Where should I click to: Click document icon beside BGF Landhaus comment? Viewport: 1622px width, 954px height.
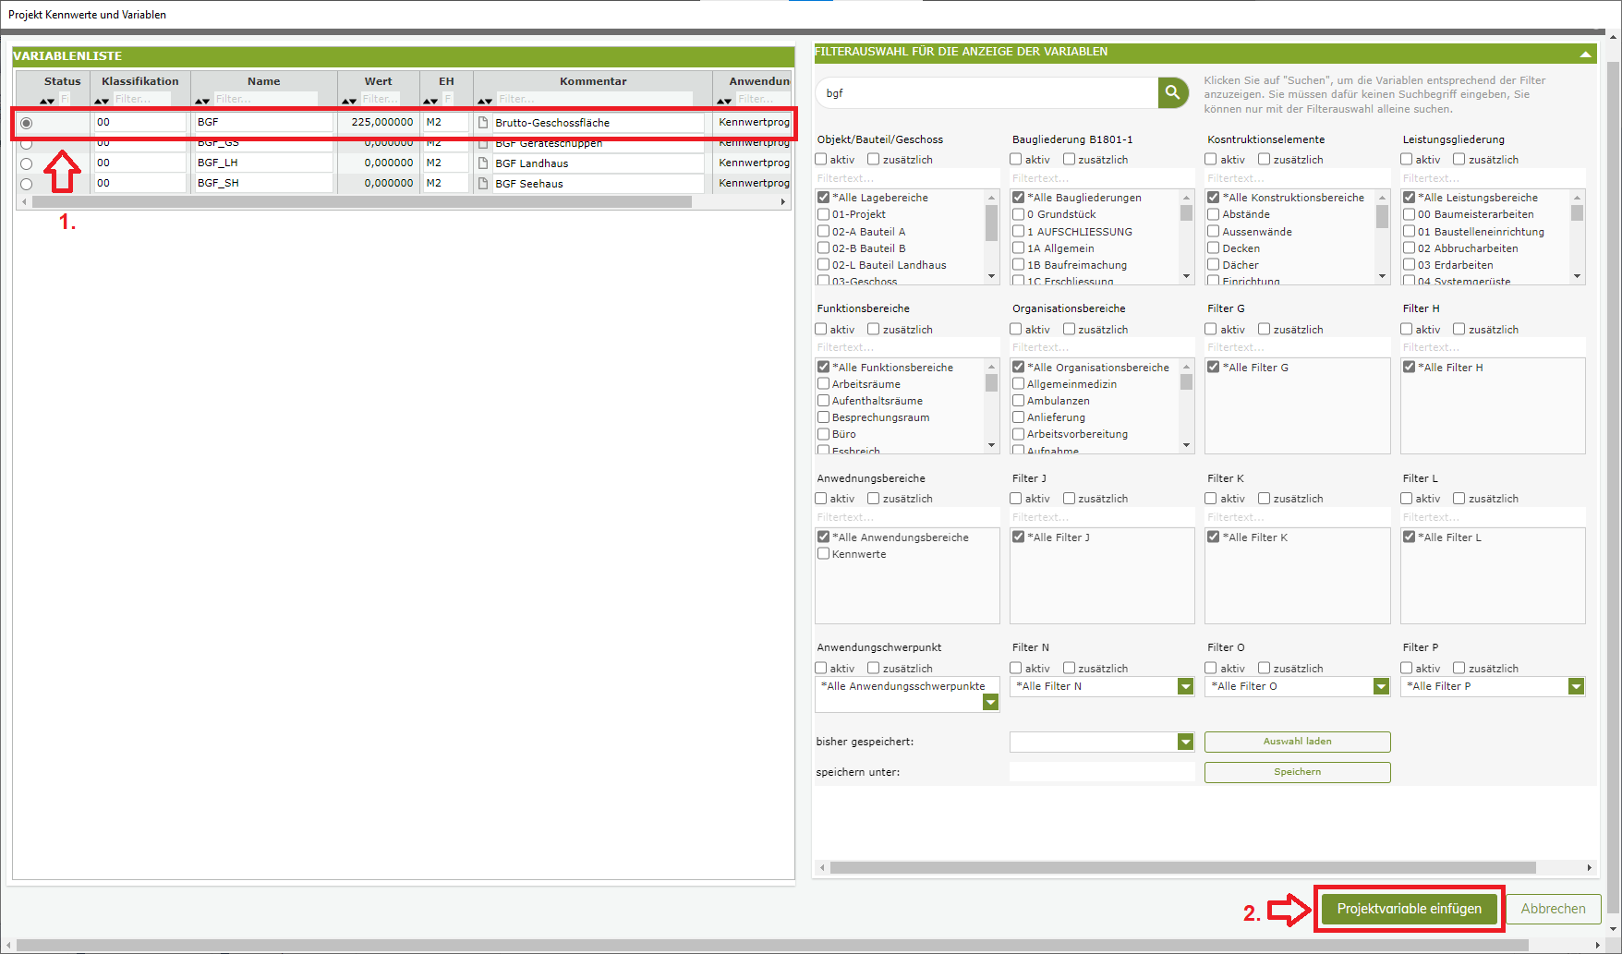coord(482,163)
